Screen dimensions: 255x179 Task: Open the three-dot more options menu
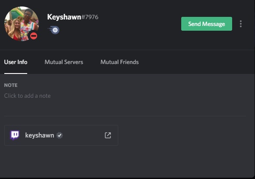point(241,24)
